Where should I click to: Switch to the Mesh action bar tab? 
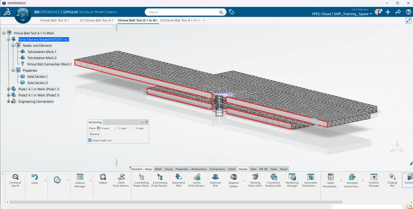point(158,169)
